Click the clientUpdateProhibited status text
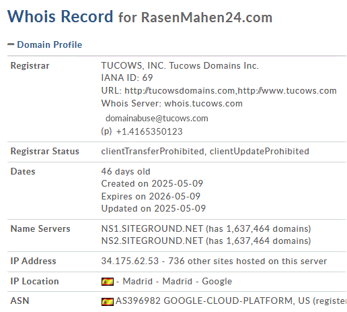The image size is (347, 312). click(260, 151)
